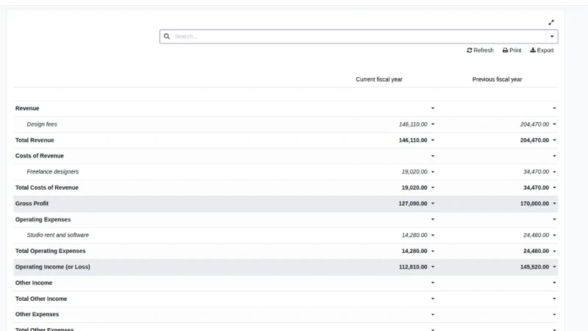The width and height of the screenshot is (588, 331).
Task: Click Freelance designers amount 19,020.00
Action: pos(415,172)
